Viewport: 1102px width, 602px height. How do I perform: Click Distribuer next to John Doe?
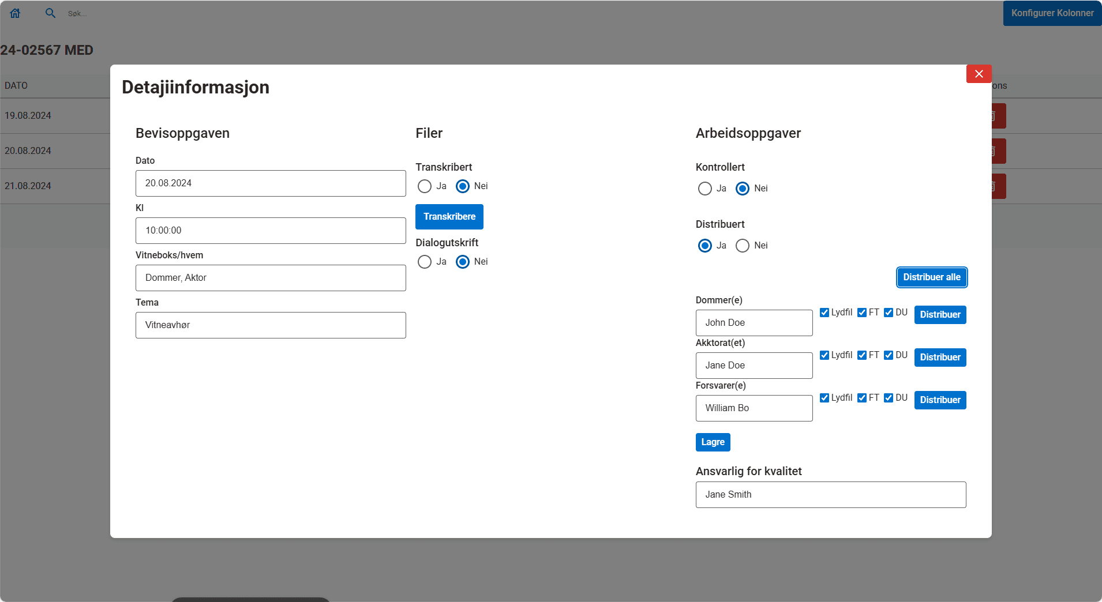tap(939, 314)
